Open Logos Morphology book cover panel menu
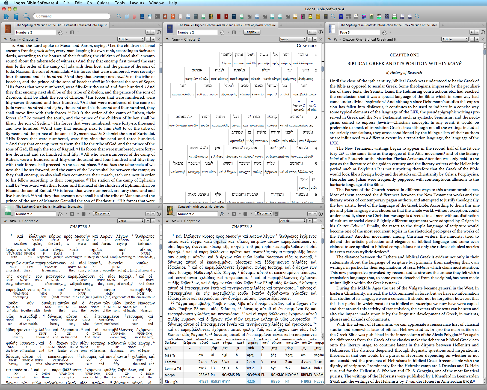This screenshot has width=487, height=390. click(170, 210)
